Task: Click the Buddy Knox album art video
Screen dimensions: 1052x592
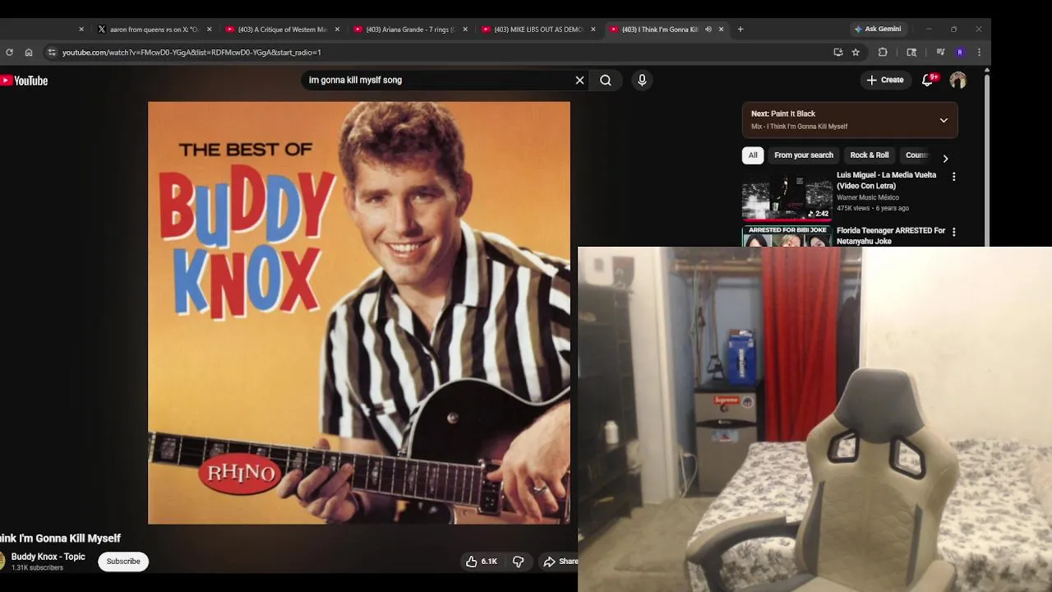Action: click(359, 312)
